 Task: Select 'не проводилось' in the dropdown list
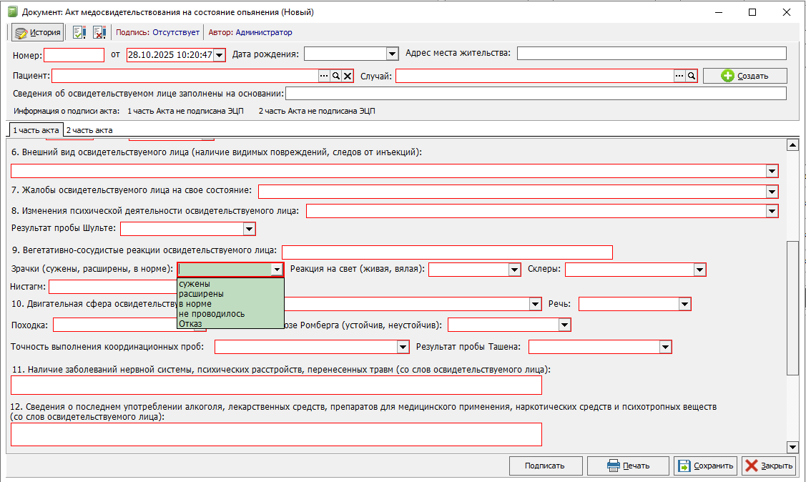tap(212, 314)
